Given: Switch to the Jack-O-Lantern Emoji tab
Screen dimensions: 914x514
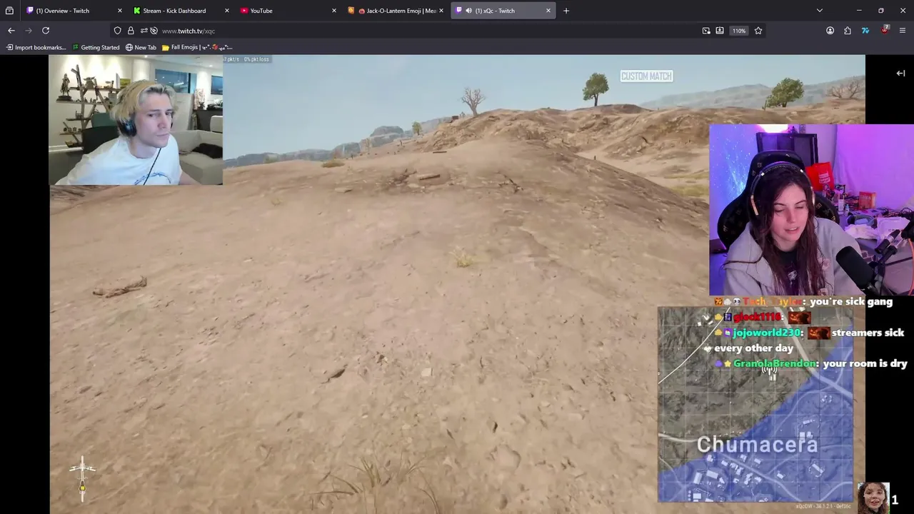Looking at the screenshot, I should (395, 11).
